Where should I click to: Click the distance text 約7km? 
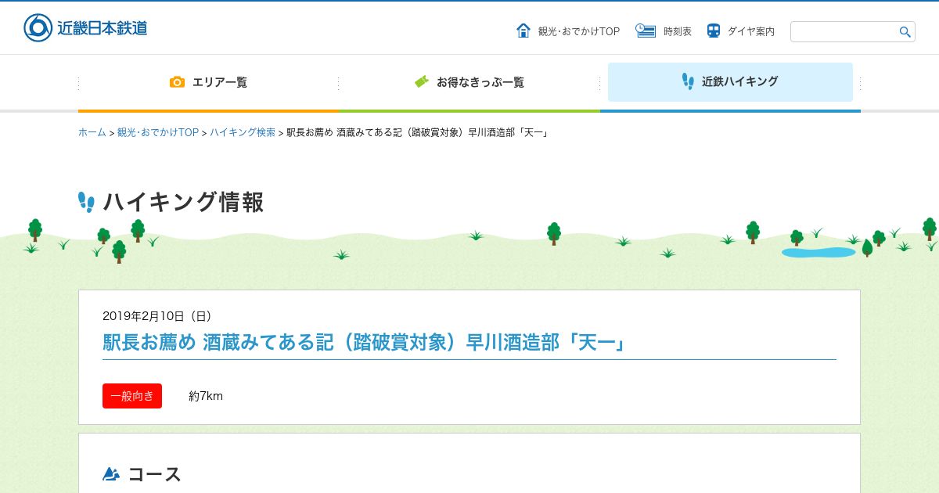(206, 396)
